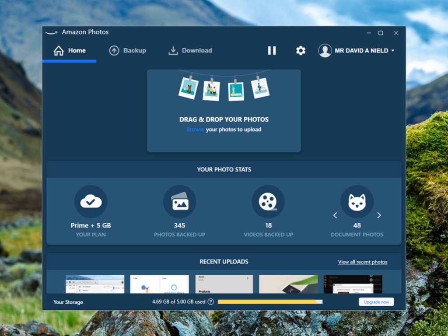This screenshot has width=448, height=336.
Task: Select the photos backed up icon
Action: 179,201
